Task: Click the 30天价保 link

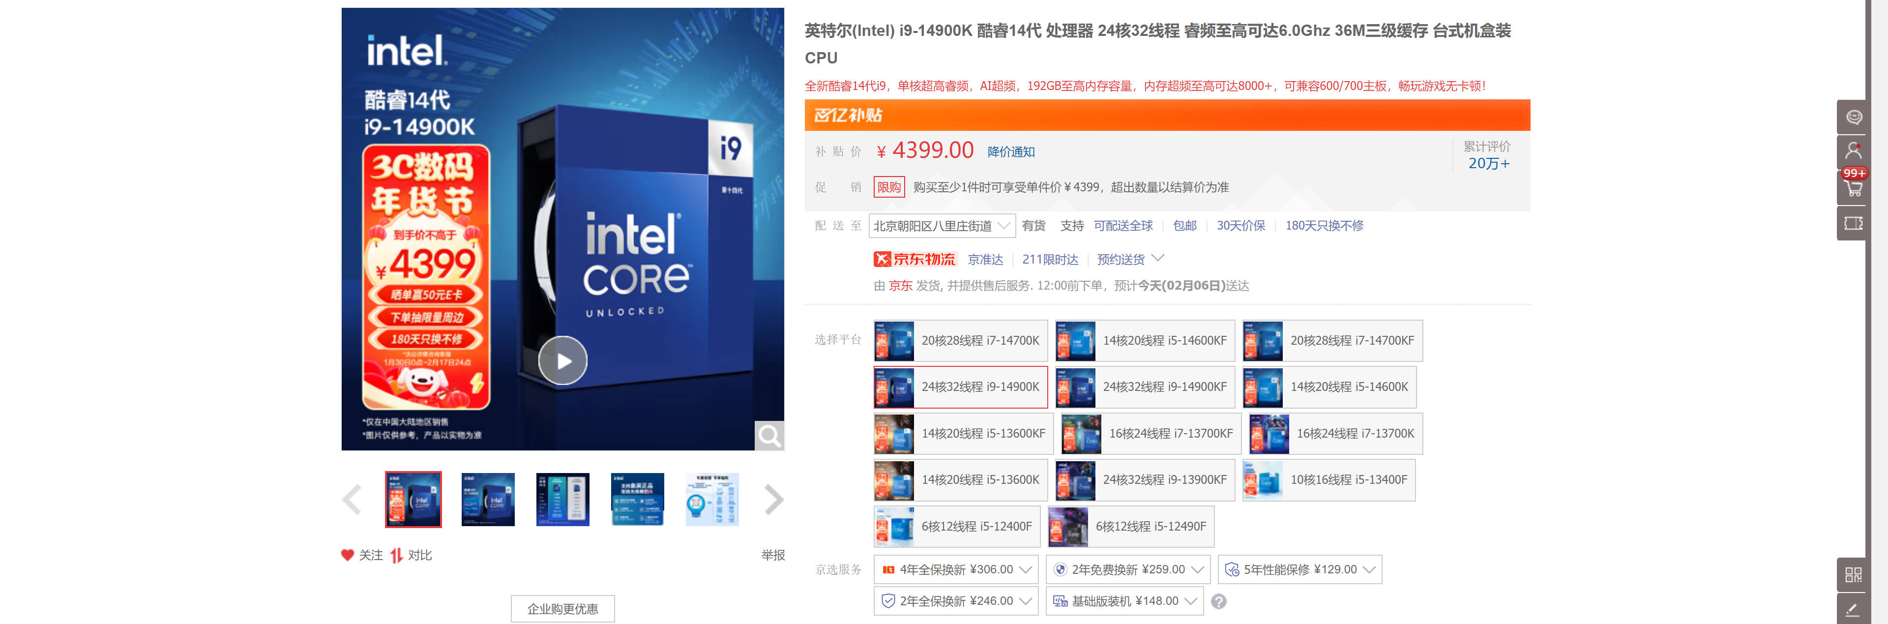Action: click(1241, 226)
